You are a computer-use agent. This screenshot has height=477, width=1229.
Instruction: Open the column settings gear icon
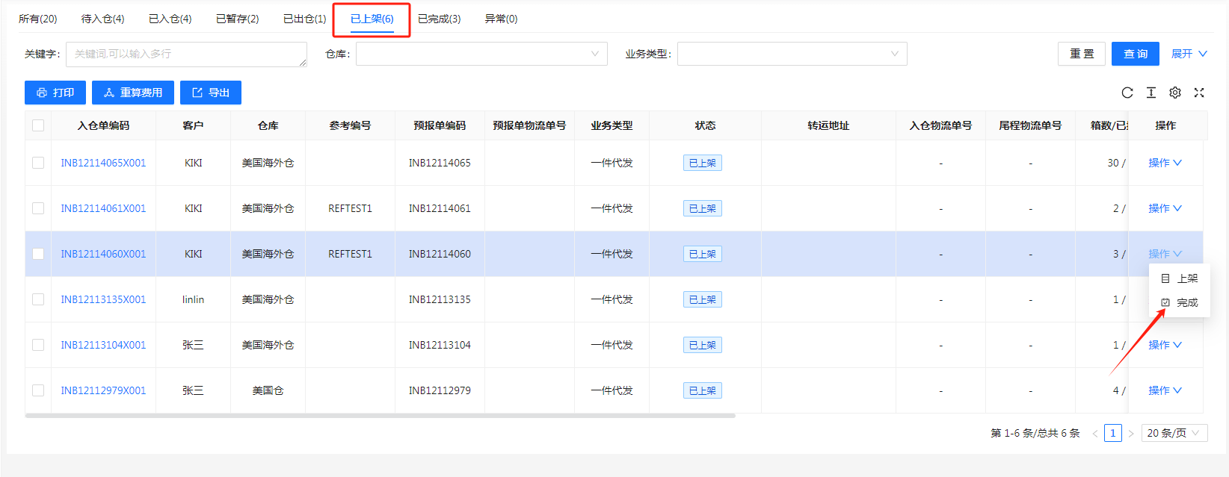click(1175, 93)
